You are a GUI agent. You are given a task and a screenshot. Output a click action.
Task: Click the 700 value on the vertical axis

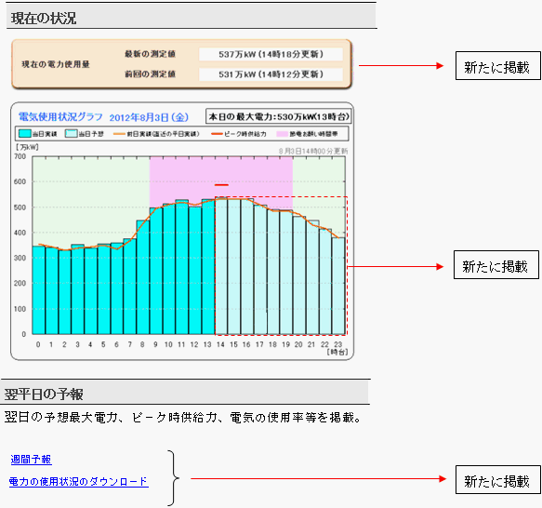[x=20, y=156]
